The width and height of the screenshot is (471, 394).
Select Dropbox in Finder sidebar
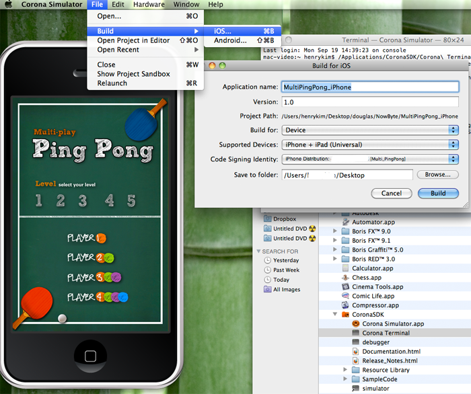click(284, 219)
